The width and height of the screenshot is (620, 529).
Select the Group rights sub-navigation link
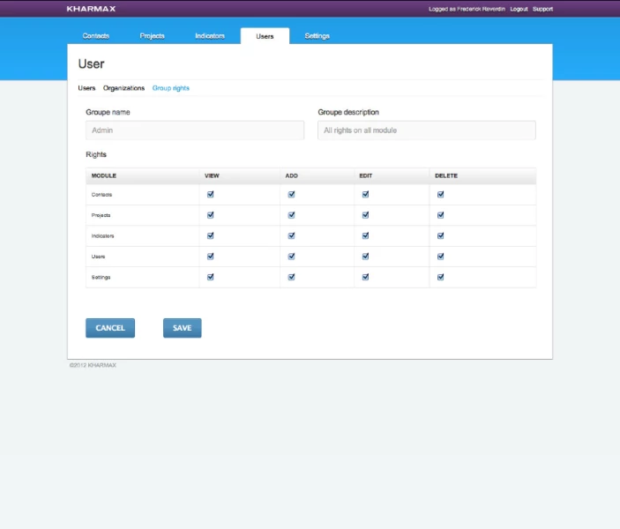click(x=170, y=88)
